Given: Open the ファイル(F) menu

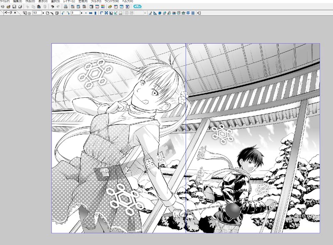Looking at the screenshot, I should tap(5, 1).
